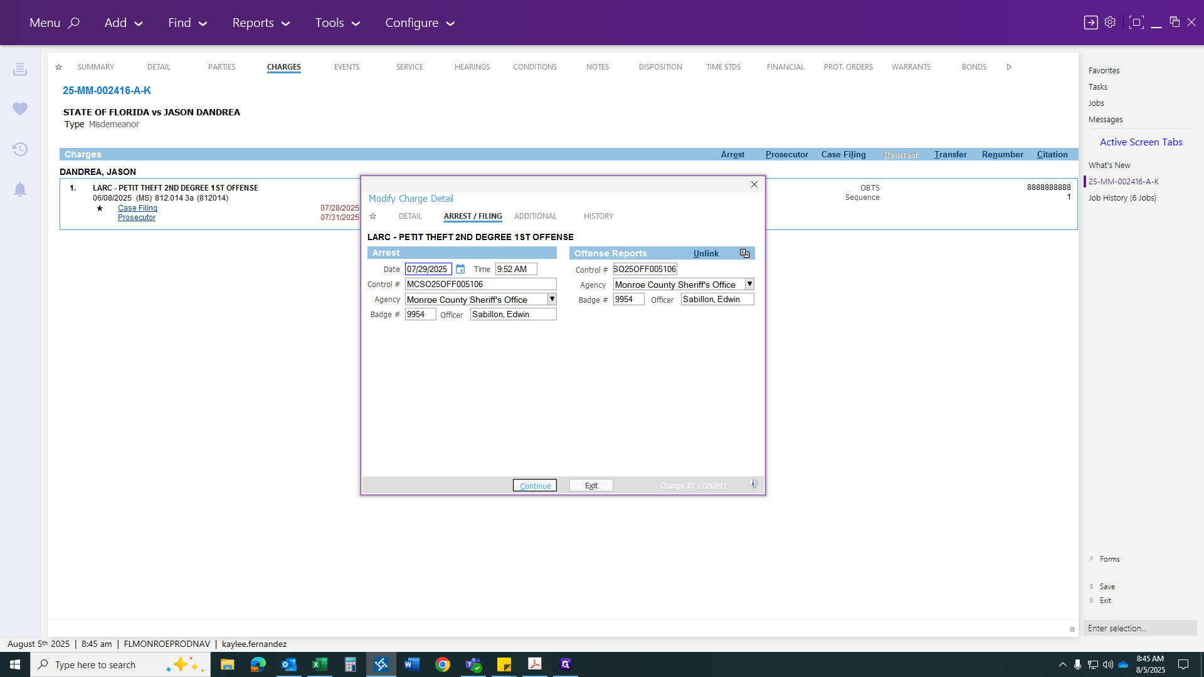Click the sign-out arrow icon in header
1204x677 pixels.
1091,23
